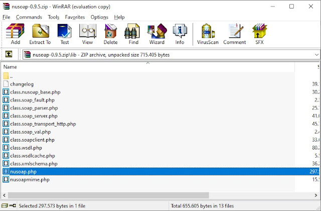Click the left arrow of horizontal scrollbar

click(x=5, y=195)
